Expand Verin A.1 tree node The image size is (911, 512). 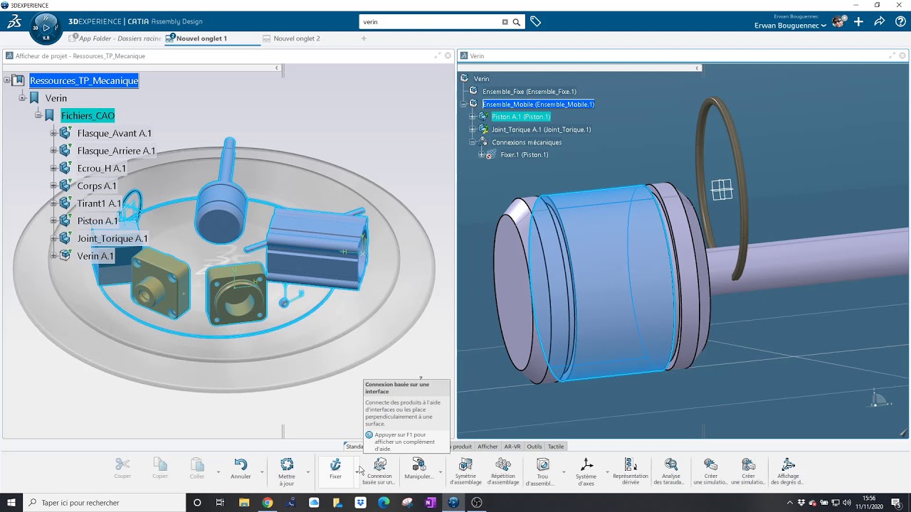click(x=53, y=255)
